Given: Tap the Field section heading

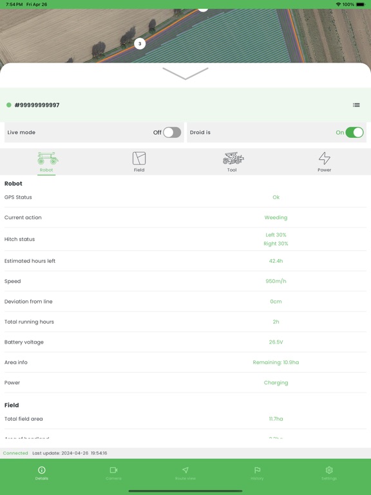Looking at the screenshot, I should click(x=12, y=405).
